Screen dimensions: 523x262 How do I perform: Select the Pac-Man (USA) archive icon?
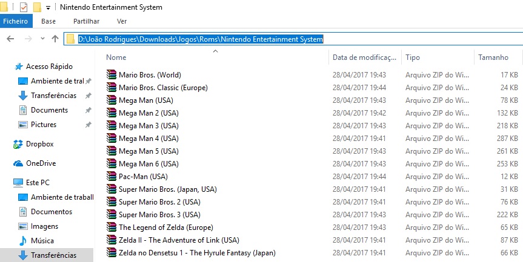112,176
